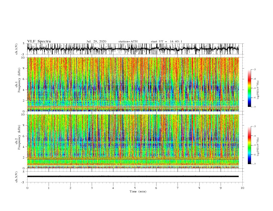273x211 pixels.
Task: Click the "8" kHz tick of ch.2 spectrogram
Action: tap(24, 125)
